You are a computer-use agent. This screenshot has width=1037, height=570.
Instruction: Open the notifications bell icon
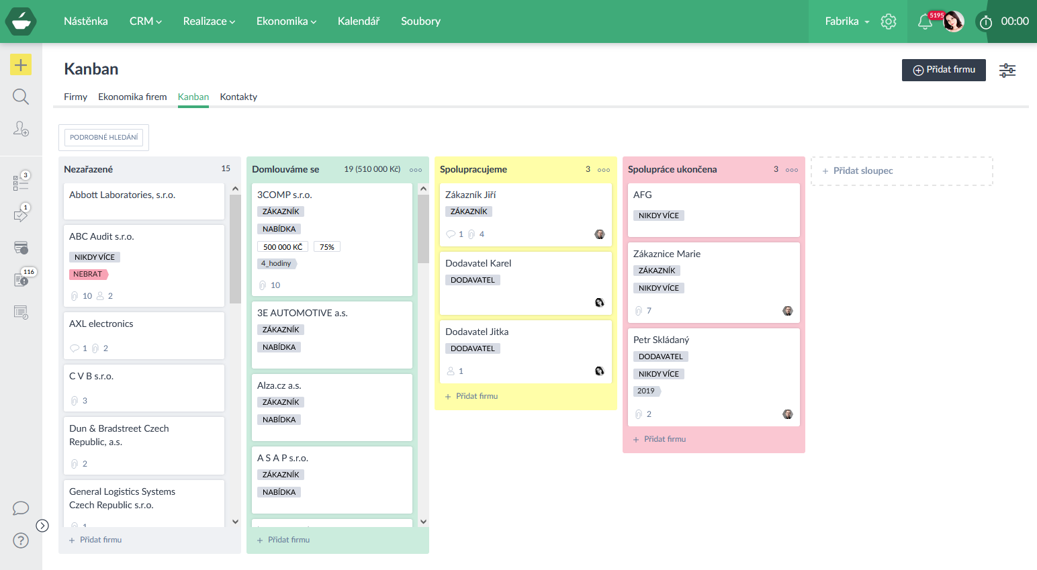tap(925, 21)
